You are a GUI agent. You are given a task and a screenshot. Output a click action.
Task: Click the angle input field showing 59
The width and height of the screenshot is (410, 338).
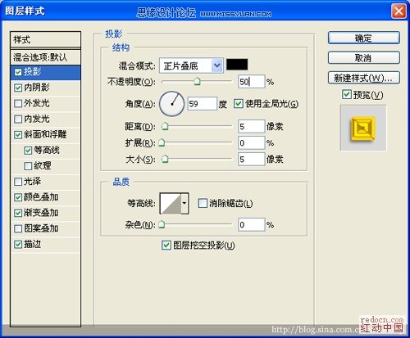pyautogui.click(x=203, y=104)
